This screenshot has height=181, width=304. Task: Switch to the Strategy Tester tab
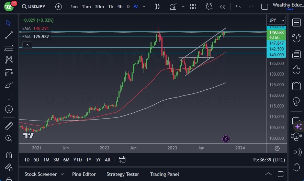coord(123,174)
